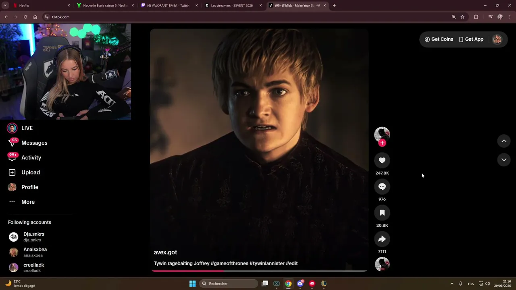Mute the TikTok tab via its speaker icon
516x290 pixels.
[x=318, y=6]
